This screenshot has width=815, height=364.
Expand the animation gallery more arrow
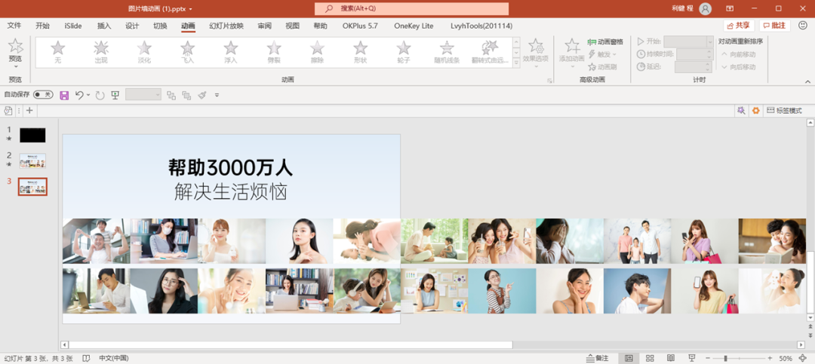click(516, 63)
